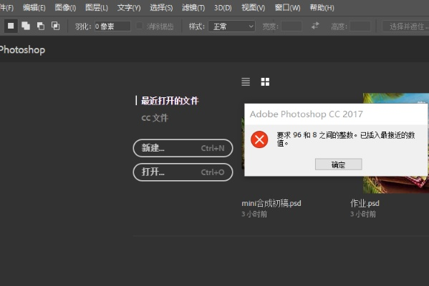Click the 高度 height input field
This screenshot has height=286, width=429.
click(360, 26)
